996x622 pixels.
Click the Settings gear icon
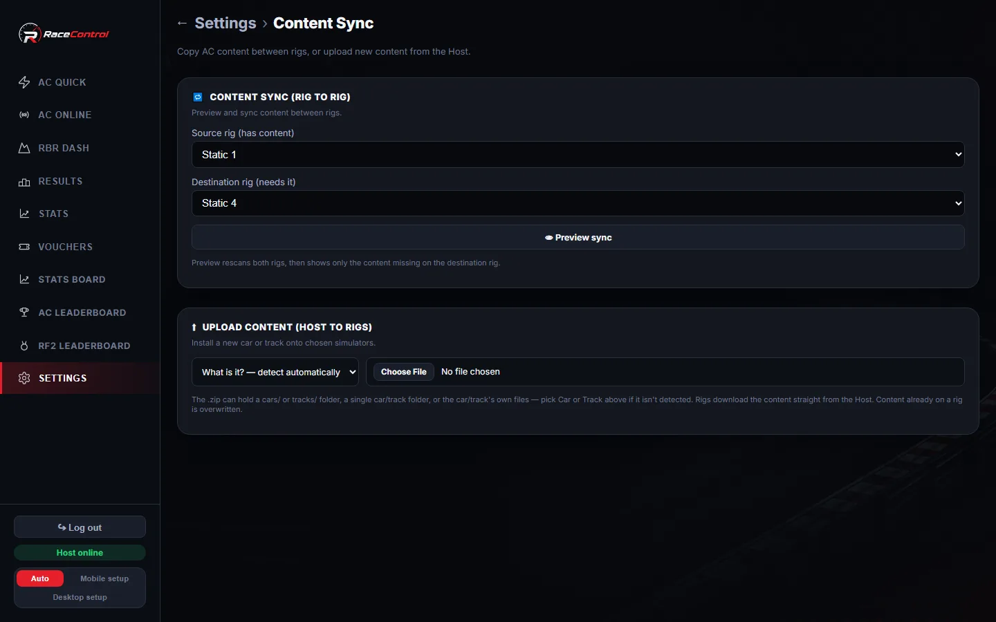tap(24, 378)
